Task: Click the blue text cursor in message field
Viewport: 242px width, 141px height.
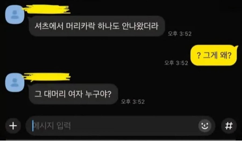Action: point(33,126)
